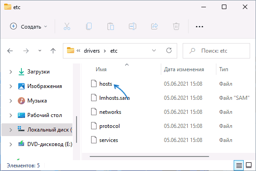Screen dimensions: 256x171
Task: Select Загрузки in navigation pane
Action: pos(38,72)
